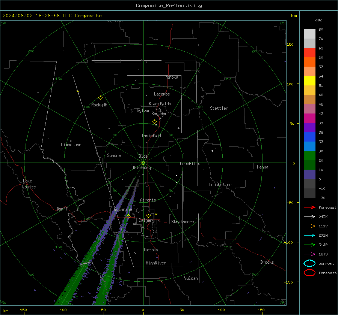Click the 80 dBZ light gray swatch
338x315 pixels.
[309, 34]
